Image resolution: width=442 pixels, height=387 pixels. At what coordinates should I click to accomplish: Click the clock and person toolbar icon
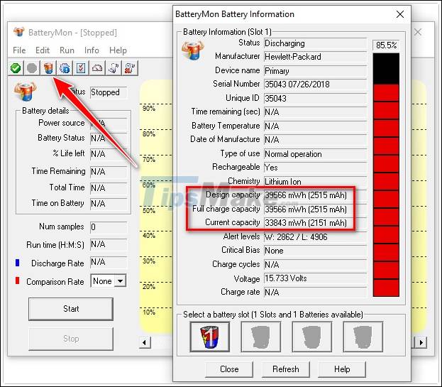130,68
